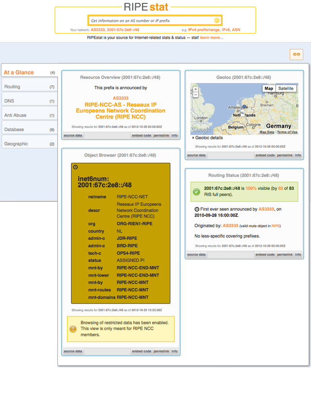Click the 2001:67c:2e8::/48 Your network link

123,30
